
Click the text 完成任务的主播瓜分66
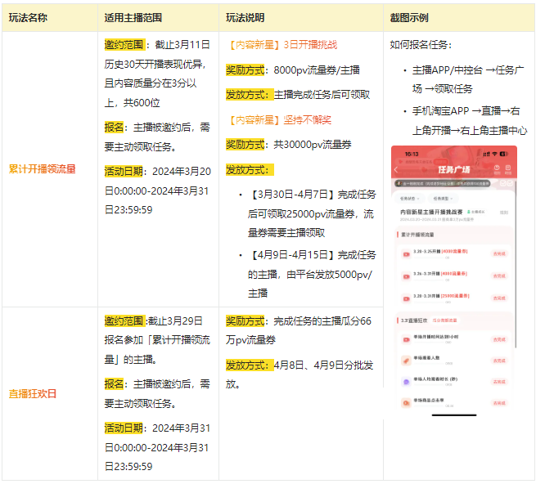pos(322,321)
